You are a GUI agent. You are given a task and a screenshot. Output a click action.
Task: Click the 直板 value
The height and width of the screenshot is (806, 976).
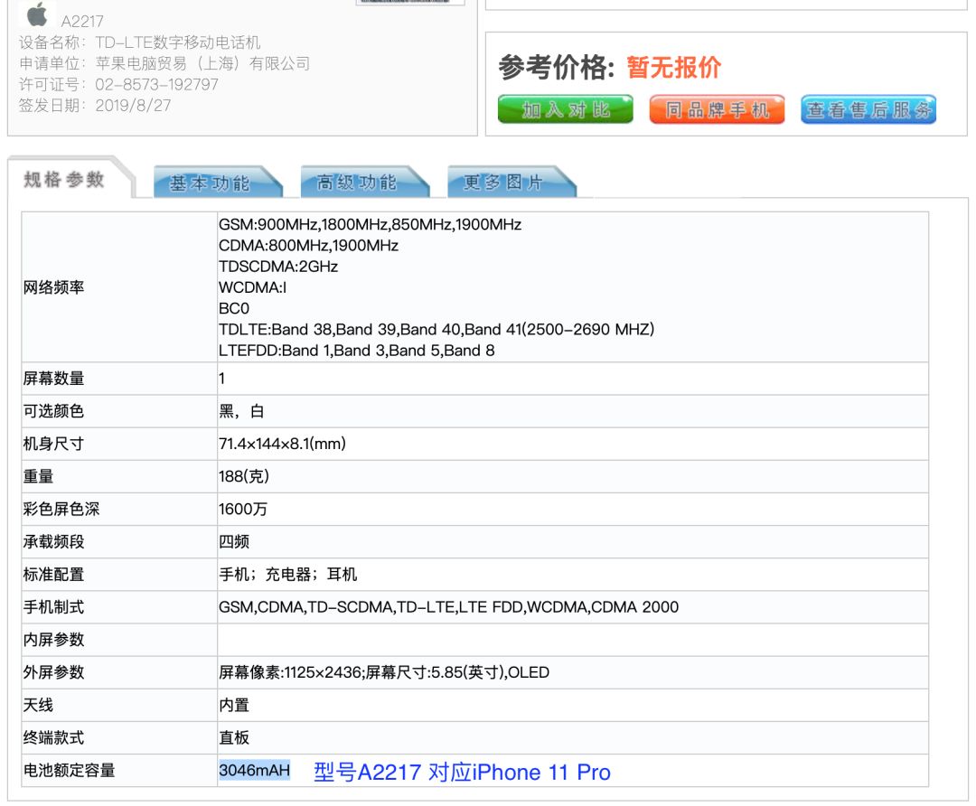coord(234,738)
